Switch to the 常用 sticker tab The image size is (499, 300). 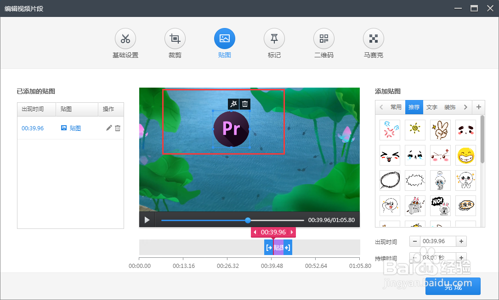(396, 107)
